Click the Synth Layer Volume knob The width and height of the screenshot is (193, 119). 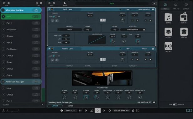pyautogui.click(x=112, y=41)
